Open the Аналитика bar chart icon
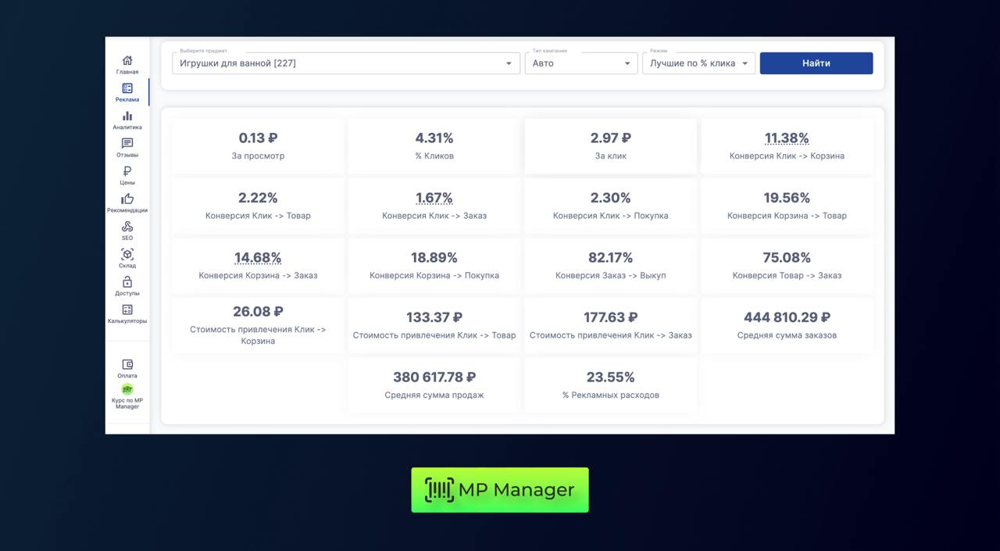Viewport: 1000px width, 551px height. point(127,116)
